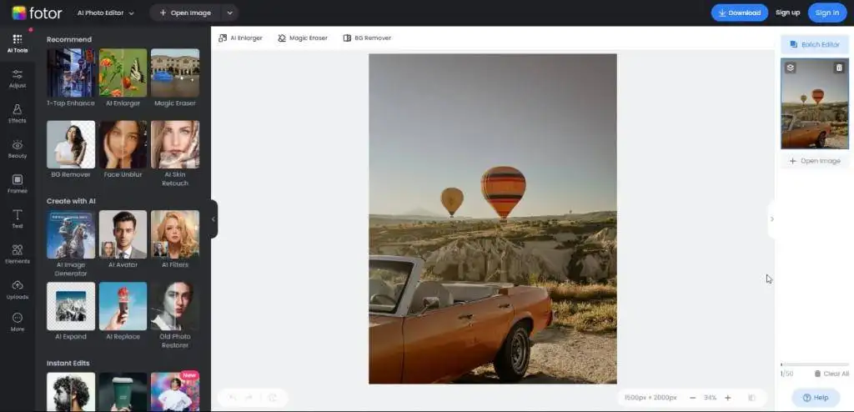Screen dimensions: 854x412
Task: Expand the AI Photo Editor dropdown
Action: coord(106,13)
